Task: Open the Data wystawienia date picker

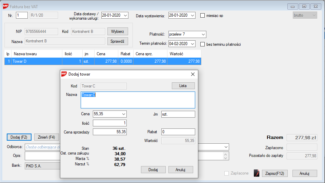Action: (192, 16)
